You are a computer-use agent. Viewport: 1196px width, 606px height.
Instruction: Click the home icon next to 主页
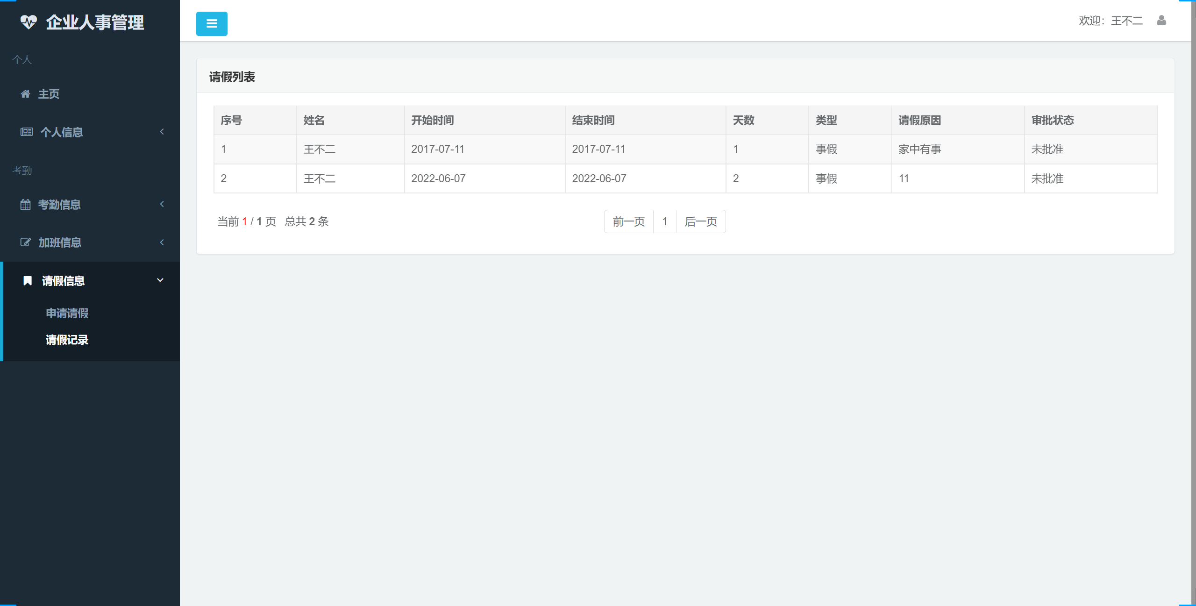[x=26, y=94]
